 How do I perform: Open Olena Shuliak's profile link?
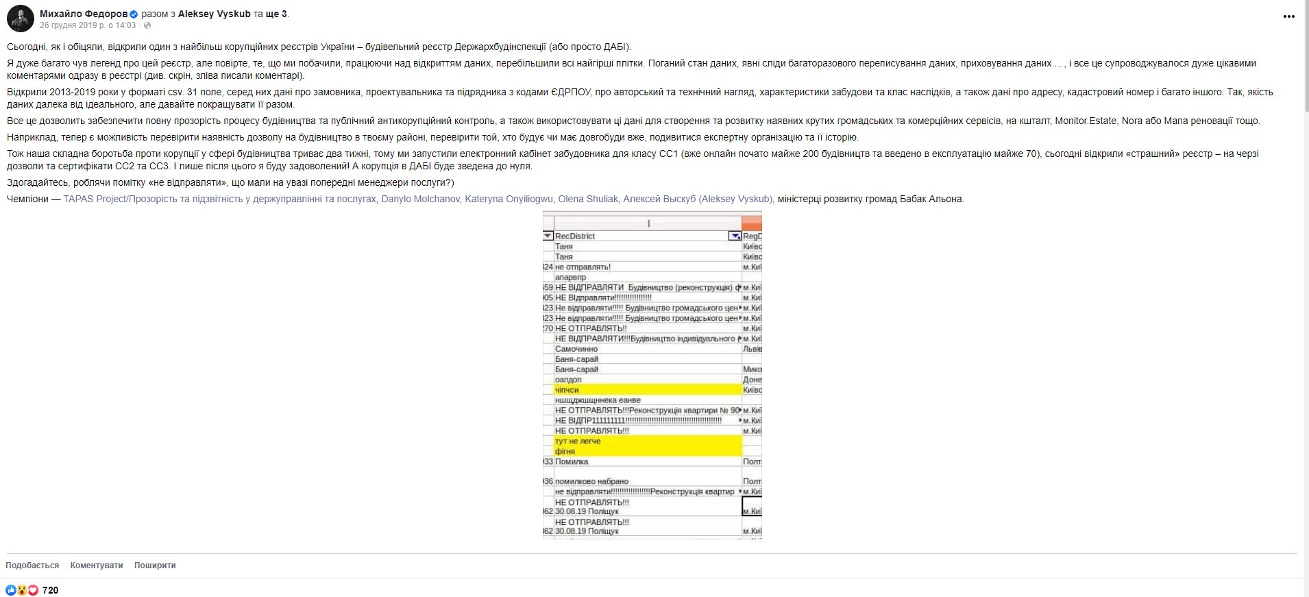[588, 199]
